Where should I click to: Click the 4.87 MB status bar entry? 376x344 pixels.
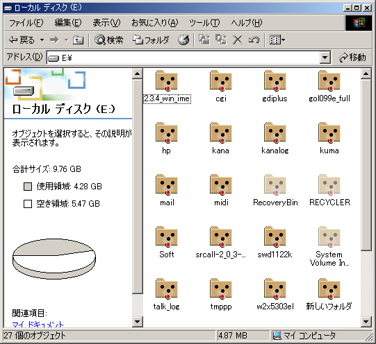tap(233, 336)
